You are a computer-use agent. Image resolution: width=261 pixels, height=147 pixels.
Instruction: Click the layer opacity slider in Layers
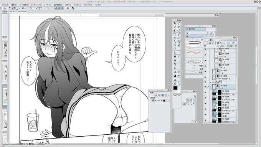point(226,40)
